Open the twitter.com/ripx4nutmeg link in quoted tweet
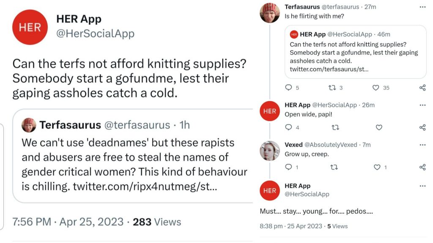The height and width of the screenshot is (243, 433). [145, 186]
